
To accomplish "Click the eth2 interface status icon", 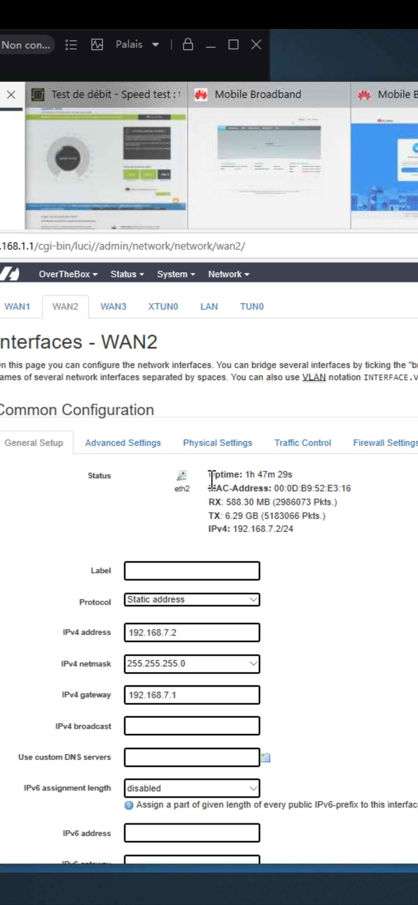I will tap(182, 475).
